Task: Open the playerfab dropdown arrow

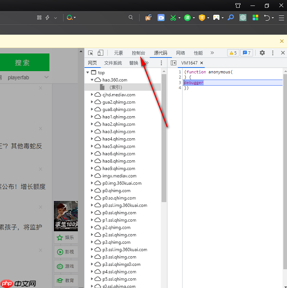Action: tap(46, 77)
